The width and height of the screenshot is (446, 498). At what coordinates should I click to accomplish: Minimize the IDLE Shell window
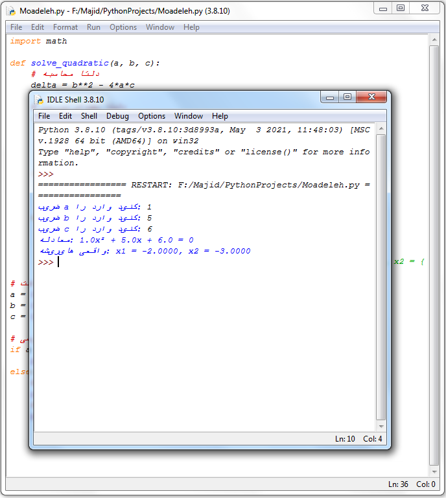coord(330,97)
